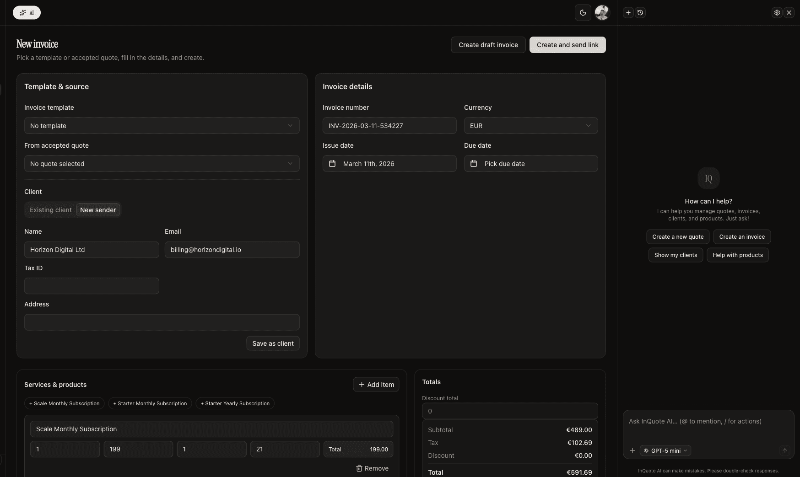Focus the Invoice number field
800x477 pixels.
pyautogui.click(x=389, y=126)
